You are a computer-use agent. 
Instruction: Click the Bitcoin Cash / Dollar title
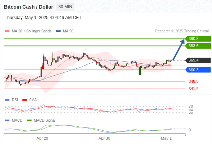(28, 7)
